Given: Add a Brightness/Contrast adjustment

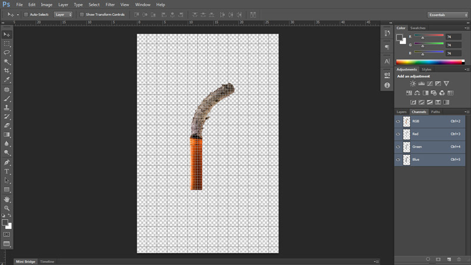Looking at the screenshot, I should [413, 84].
